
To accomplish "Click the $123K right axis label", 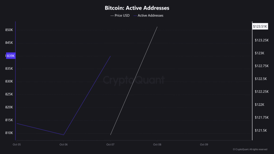I will [x=259, y=53].
